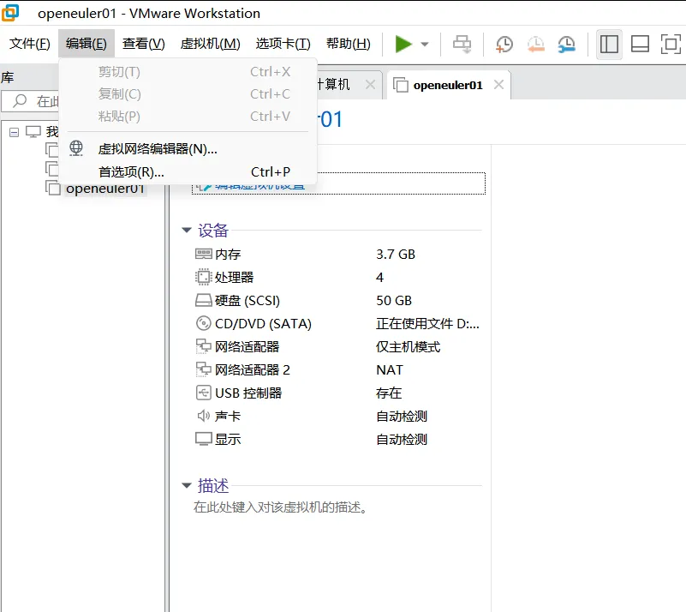Take a snapshot of this virtual machine
The width and height of the screenshot is (686, 612).
(504, 45)
